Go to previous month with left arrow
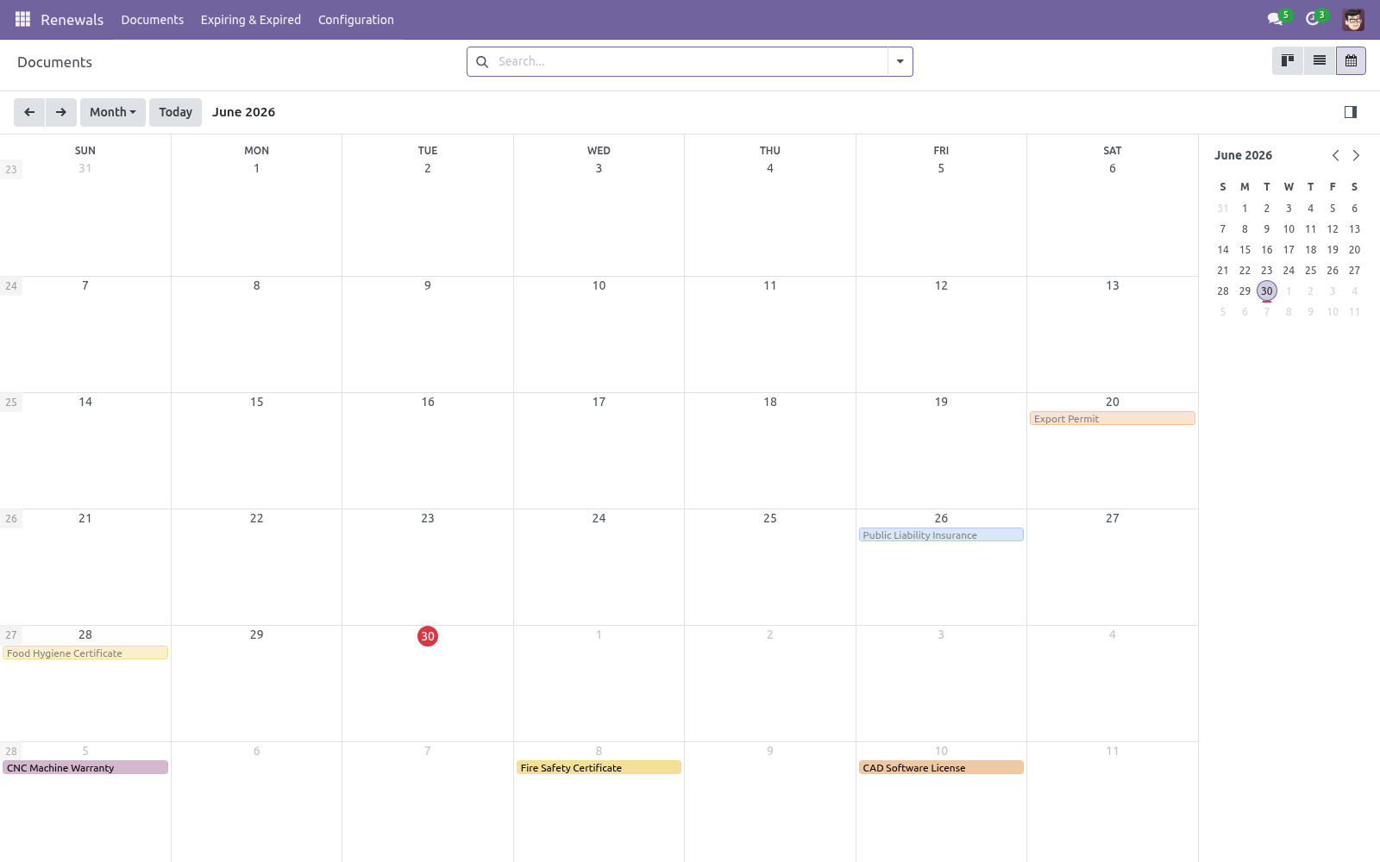The height and width of the screenshot is (862, 1380). tap(29, 112)
